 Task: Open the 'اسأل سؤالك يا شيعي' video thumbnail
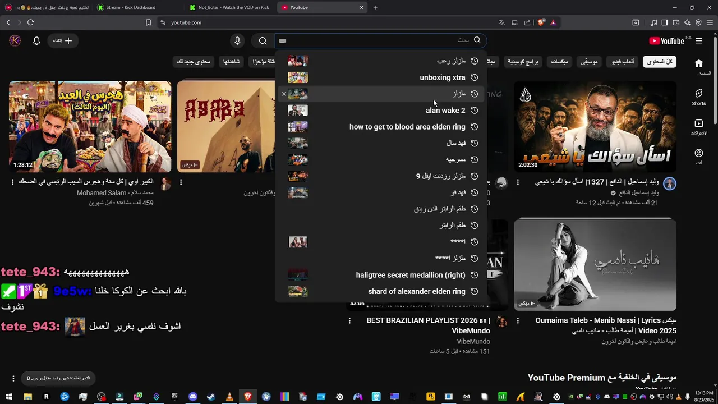tap(595, 126)
